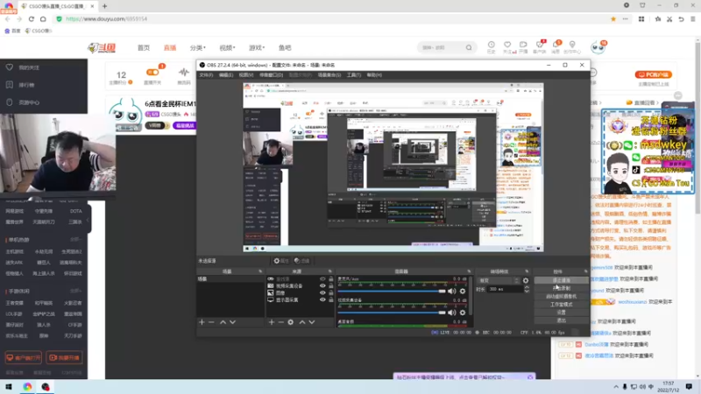Click the orange PC客户端 button
The height and width of the screenshot is (394, 701).
coord(654,74)
